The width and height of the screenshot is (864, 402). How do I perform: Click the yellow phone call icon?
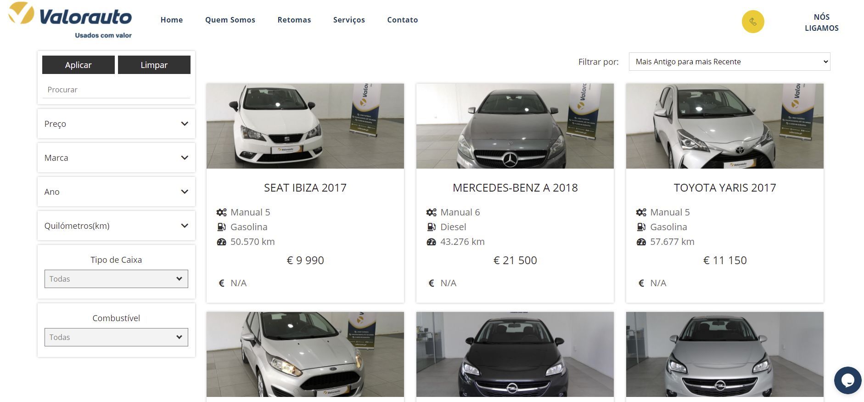[x=752, y=22]
